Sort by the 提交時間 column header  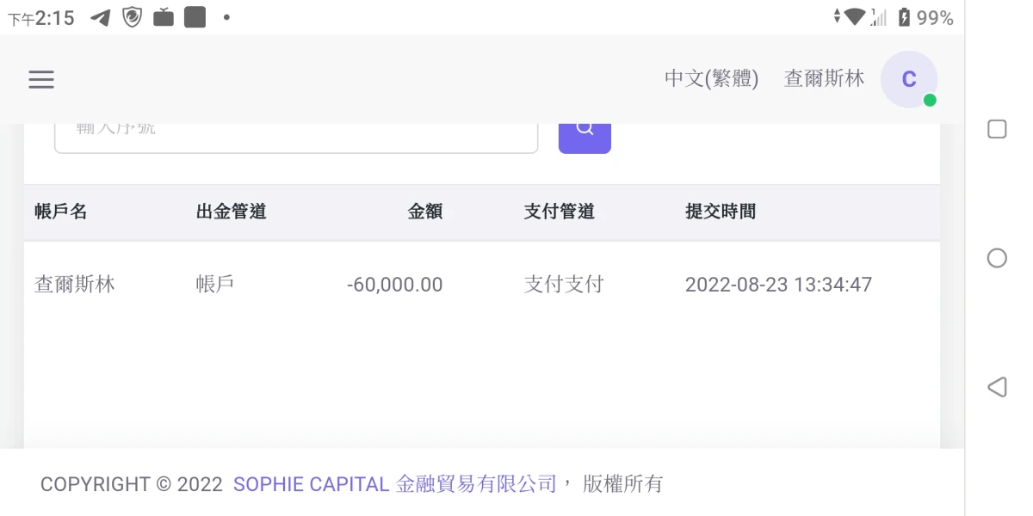[x=721, y=212]
